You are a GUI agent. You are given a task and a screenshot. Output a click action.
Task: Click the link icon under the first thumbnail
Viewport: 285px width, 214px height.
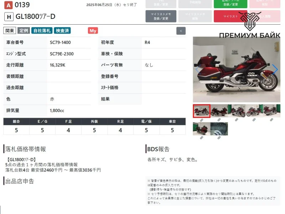click(201, 120)
